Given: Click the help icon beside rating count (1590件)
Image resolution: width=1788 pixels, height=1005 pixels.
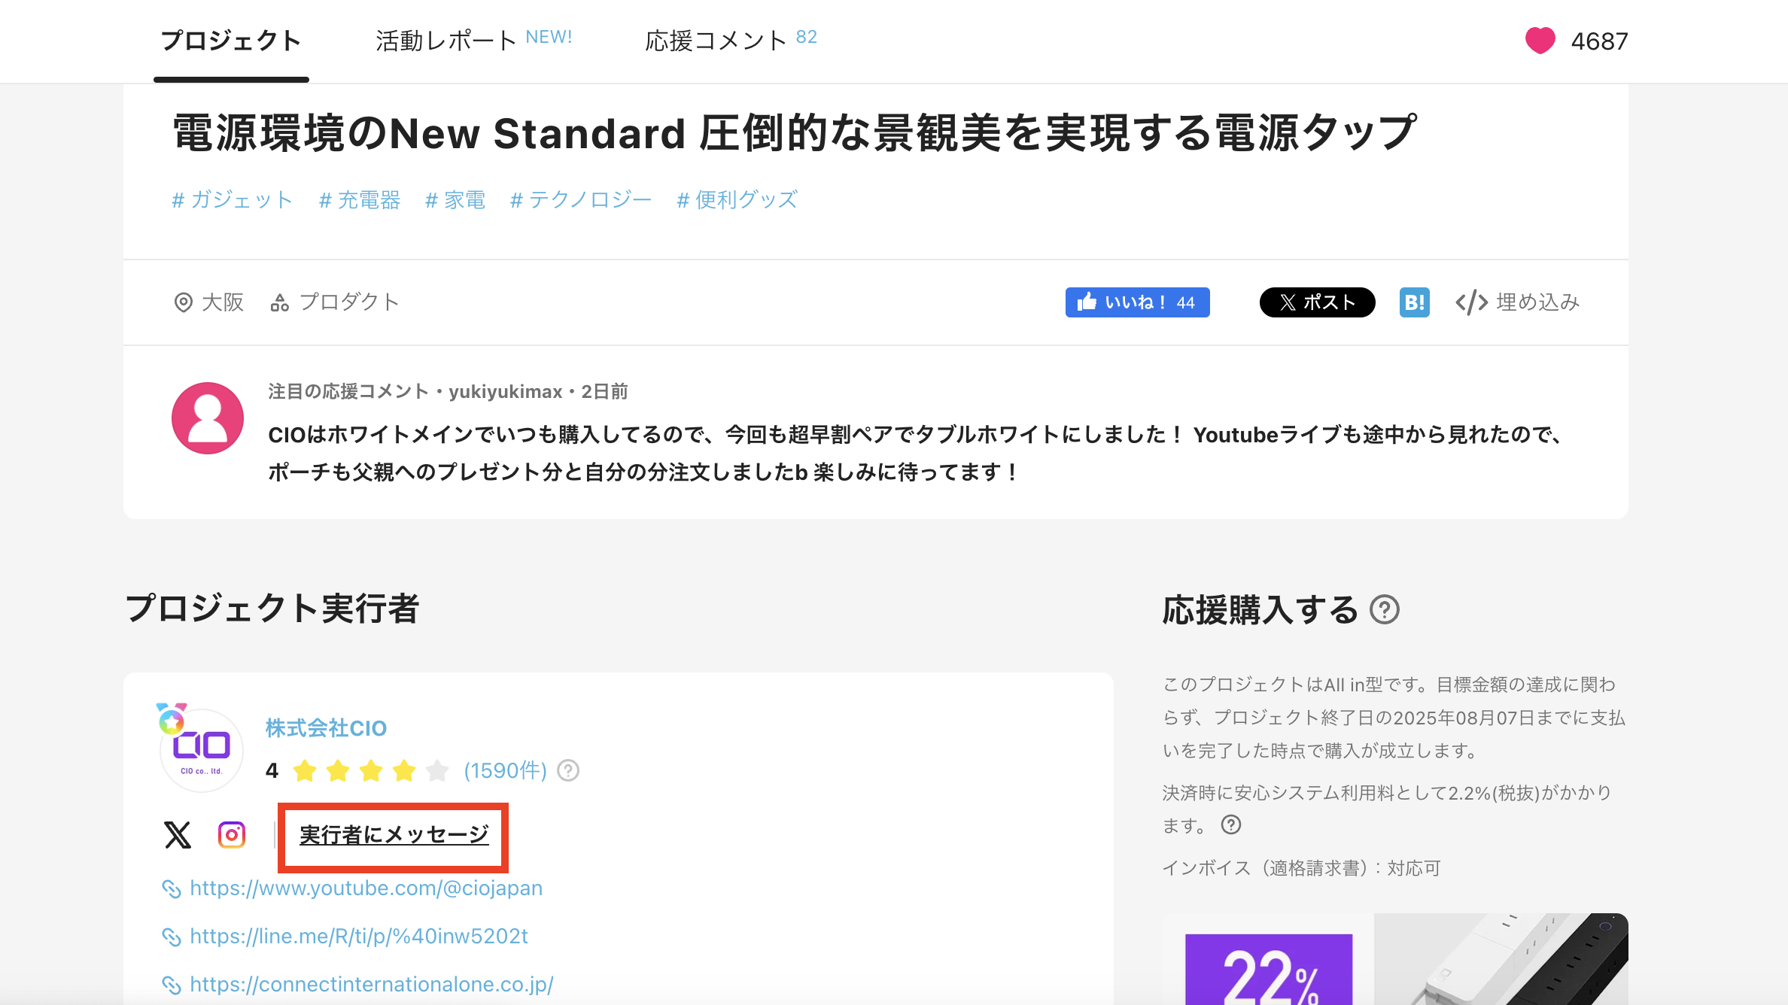Looking at the screenshot, I should pos(568,771).
